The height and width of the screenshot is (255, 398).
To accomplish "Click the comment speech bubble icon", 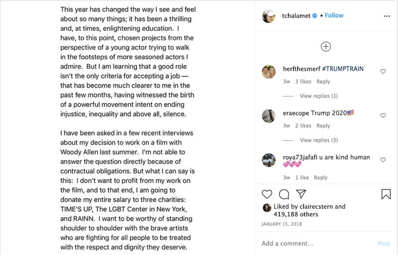I will tap(284, 194).
